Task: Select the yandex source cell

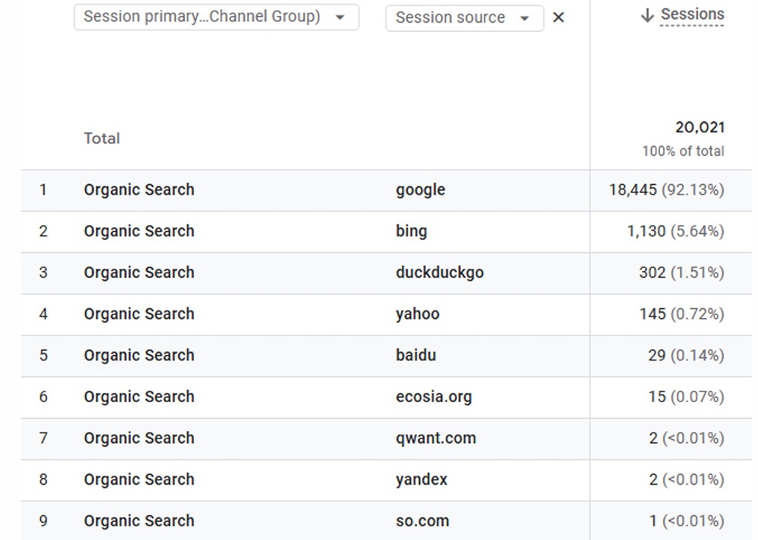Action: pyautogui.click(x=421, y=479)
